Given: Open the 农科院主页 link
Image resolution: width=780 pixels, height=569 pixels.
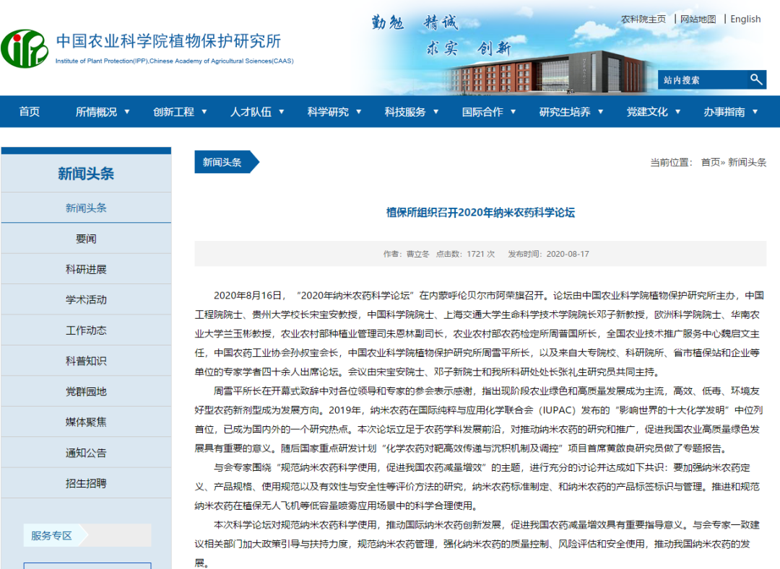Looking at the screenshot, I should coord(643,19).
